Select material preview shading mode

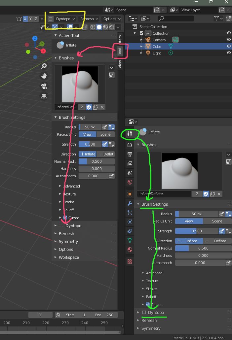click(x=105, y=27)
